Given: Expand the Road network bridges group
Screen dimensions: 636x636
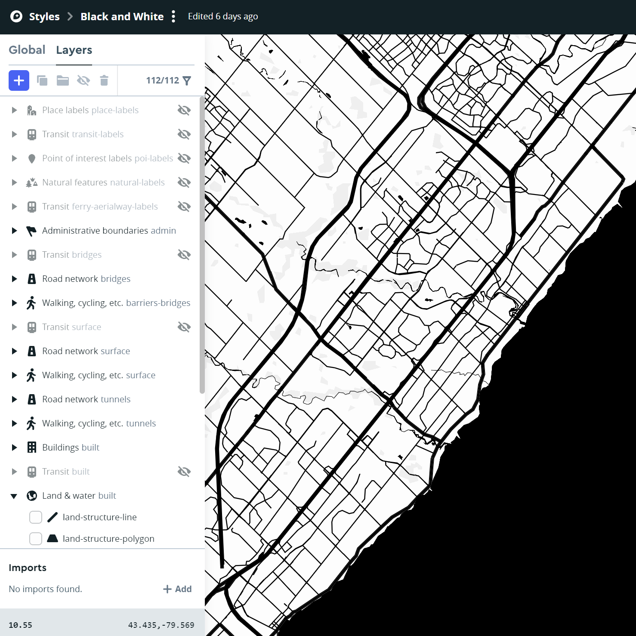Looking at the screenshot, I should pos(14,279).
